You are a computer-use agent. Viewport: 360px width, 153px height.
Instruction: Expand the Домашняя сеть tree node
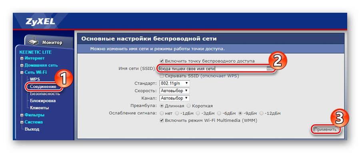[x=22, y=65]
